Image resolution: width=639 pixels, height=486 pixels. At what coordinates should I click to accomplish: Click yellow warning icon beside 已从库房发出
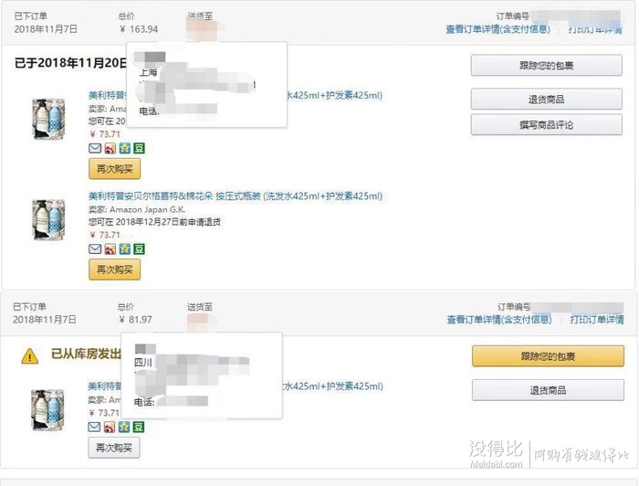pos(30,357)
